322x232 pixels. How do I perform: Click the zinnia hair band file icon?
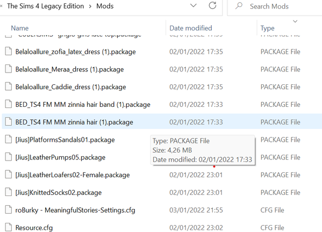(9, 104)
